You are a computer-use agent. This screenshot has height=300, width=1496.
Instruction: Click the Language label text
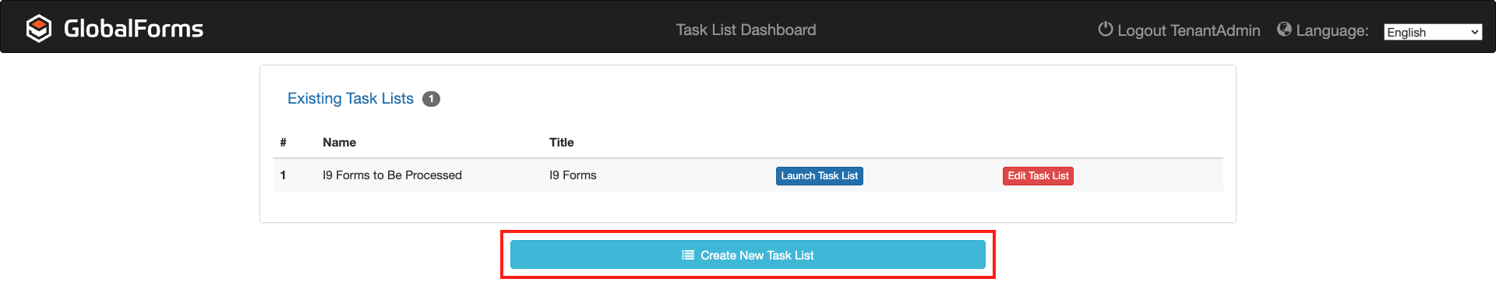(1332, 30)
